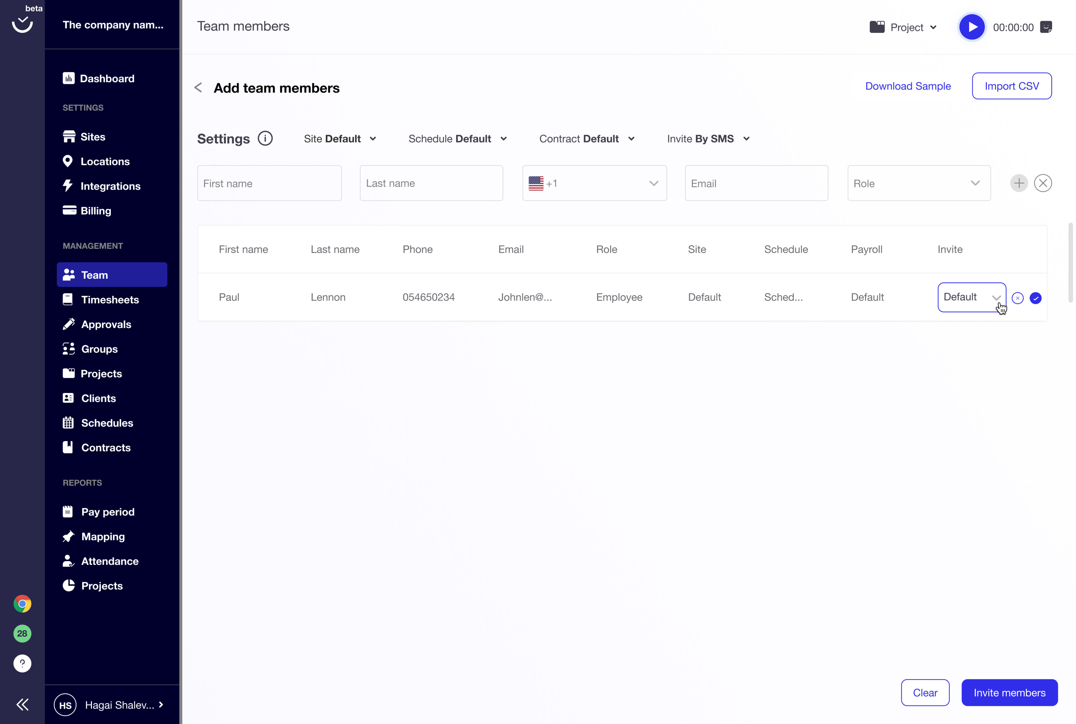Click the Chrome icon in sidebar
This screenshot has height=724, width=1076.
coord(22,604)
